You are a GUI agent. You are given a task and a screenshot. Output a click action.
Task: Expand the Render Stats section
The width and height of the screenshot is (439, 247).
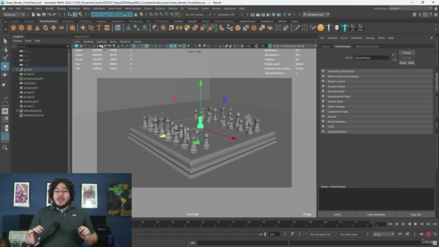coord(377,102)
